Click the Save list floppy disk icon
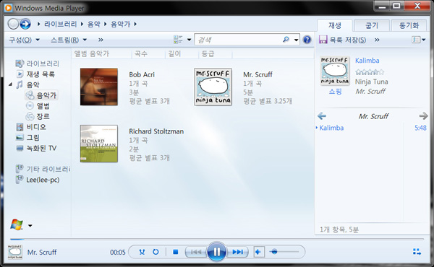Viewport: 434px width, 267px height. click(x=323, y=40)
